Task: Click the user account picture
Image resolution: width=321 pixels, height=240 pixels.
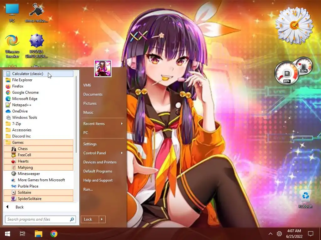Action: click(103, 68)
